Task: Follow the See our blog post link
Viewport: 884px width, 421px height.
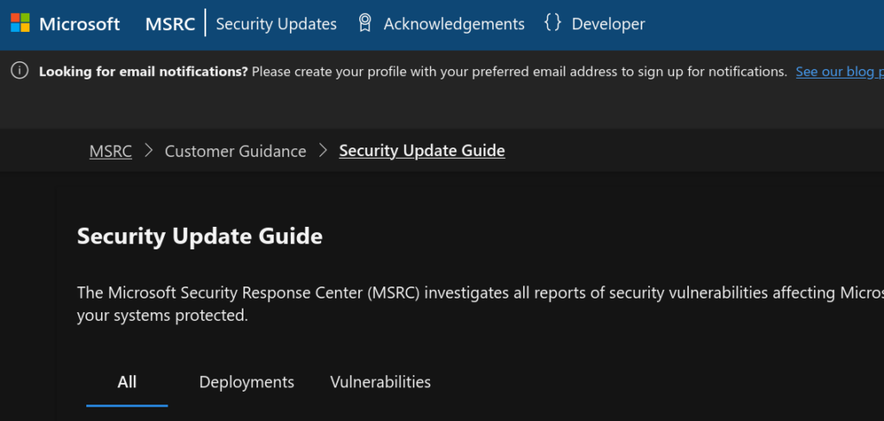Action: tap(839, 72)
